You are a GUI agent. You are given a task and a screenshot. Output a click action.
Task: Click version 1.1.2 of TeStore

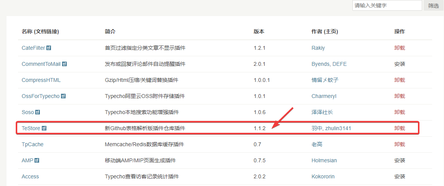coord(259,128)
